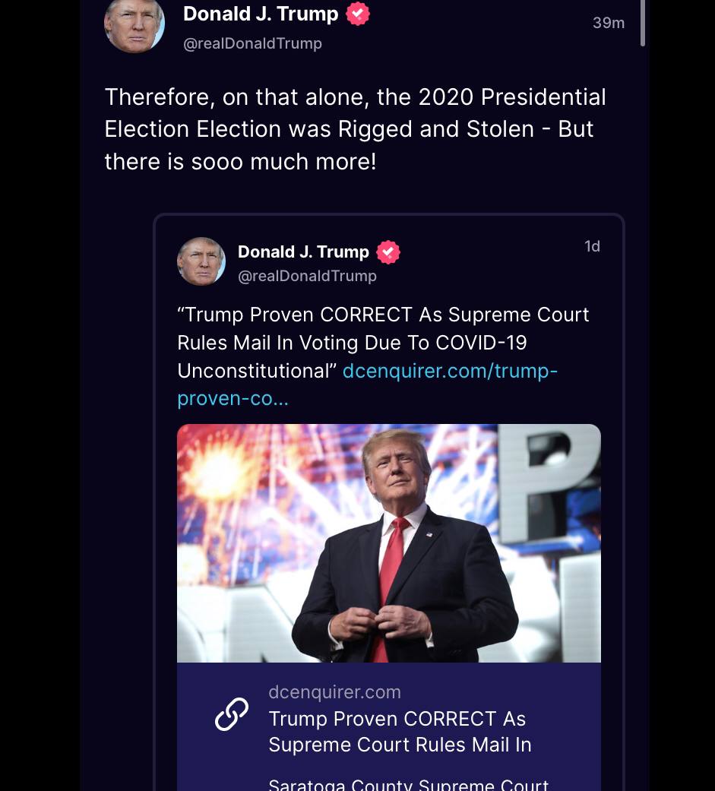Click the vertical scrollbar at the top right
715x791 pixels.
(643, 23)
